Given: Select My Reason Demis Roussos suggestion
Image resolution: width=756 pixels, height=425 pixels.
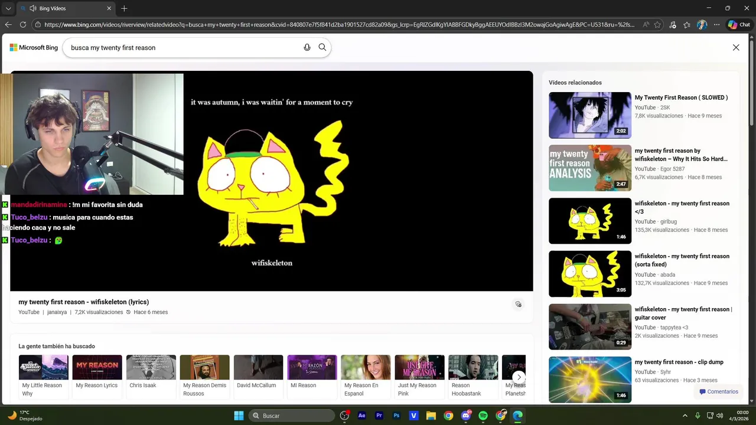Looking at the screenshot, I should 204,377.
